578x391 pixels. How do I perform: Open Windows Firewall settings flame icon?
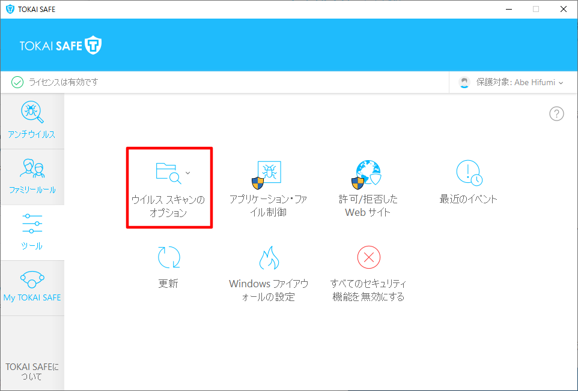point(268,258)
